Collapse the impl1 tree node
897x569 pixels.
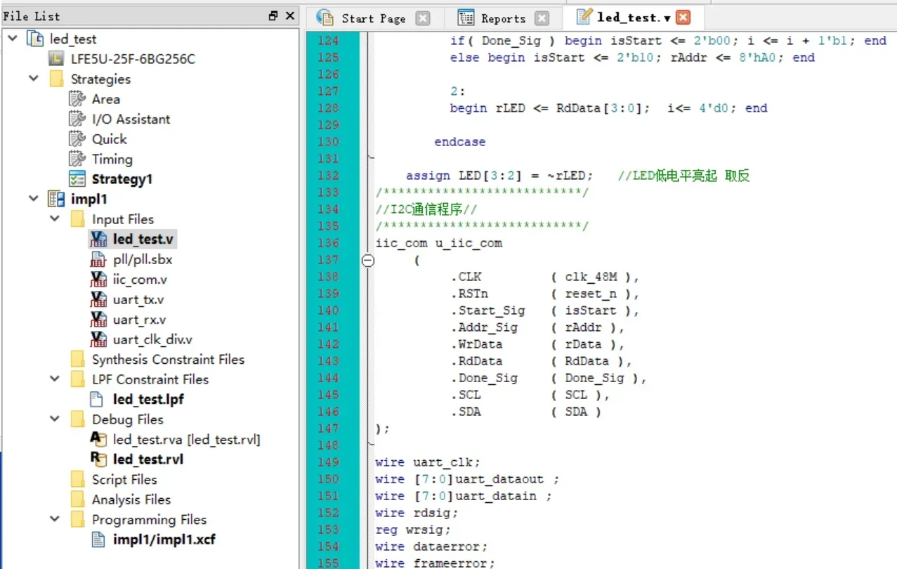click(x=34, y=199)
